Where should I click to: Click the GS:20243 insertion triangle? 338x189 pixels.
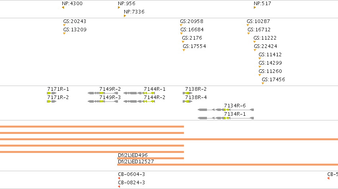64,25
